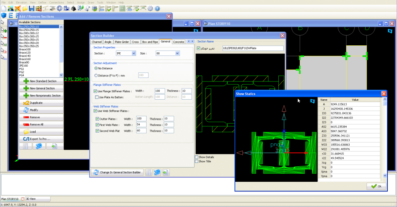Expand the Available Sections list dropdown arrow
The height and width of the screenshot is (207, 397).
point(61,74)
